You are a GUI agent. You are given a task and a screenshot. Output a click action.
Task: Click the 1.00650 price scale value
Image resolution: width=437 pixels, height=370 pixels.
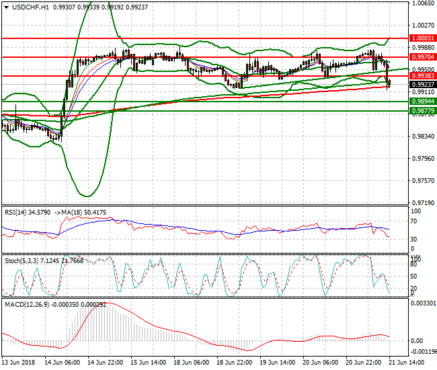[423, 3]
